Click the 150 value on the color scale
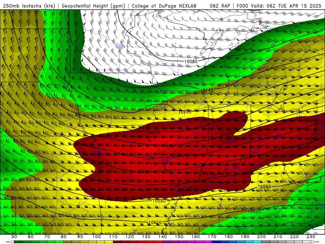 (x=179, y=237)
